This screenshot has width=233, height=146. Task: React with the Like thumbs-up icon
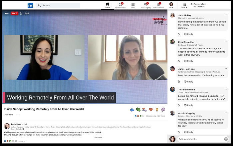pyautogui.click(x=132, y=110)
